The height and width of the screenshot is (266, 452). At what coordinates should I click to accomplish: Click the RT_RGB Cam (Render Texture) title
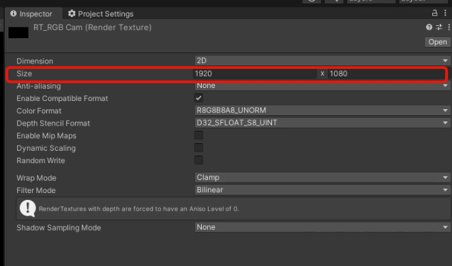(92, 27)
